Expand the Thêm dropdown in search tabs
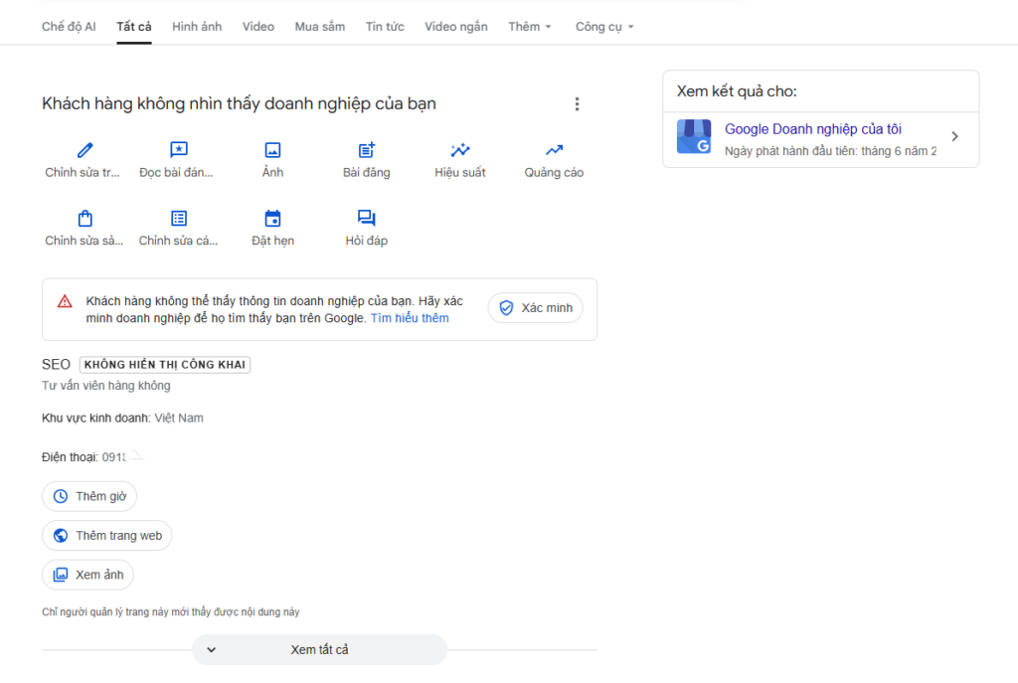The width and height of the screenshot is (1018, 683). [529, 27]
